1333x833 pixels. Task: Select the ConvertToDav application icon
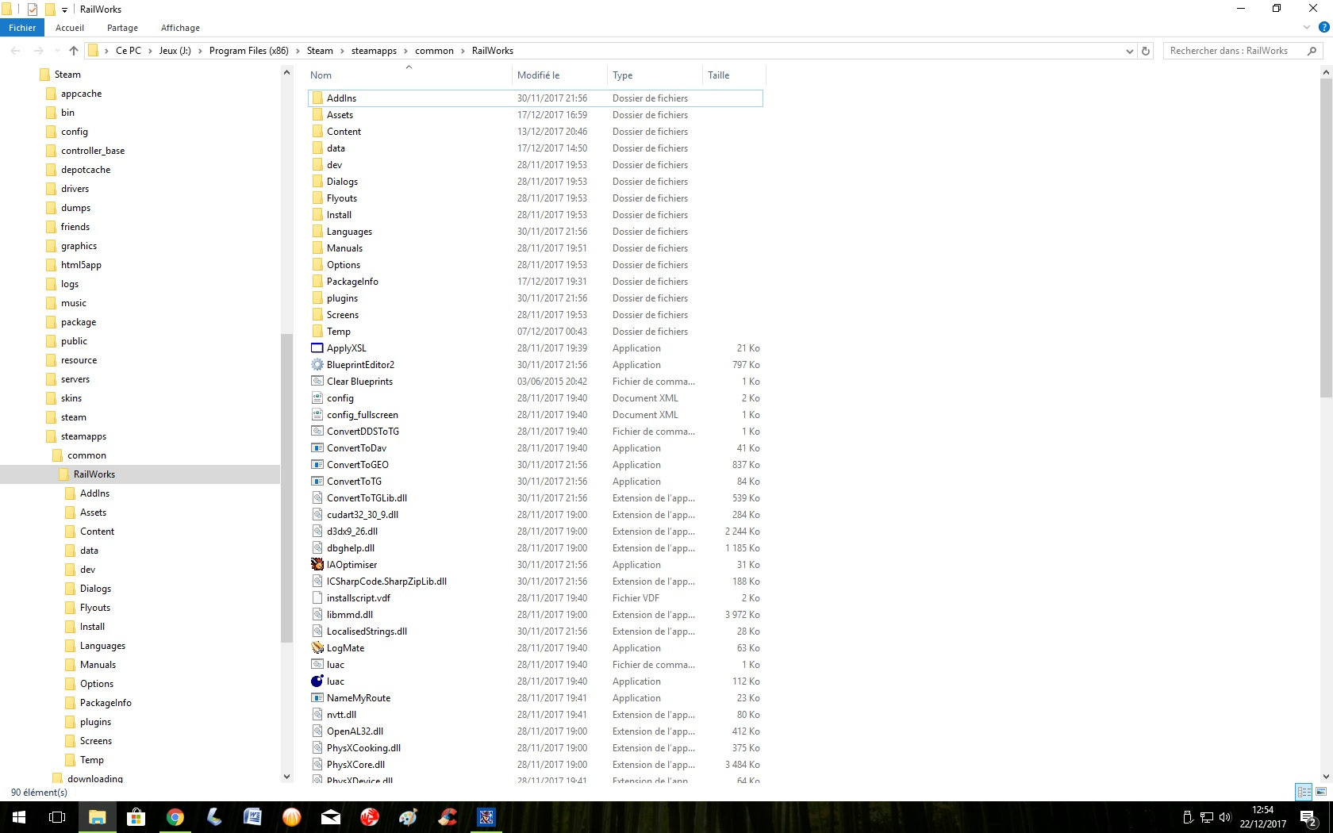click(x=317, y=448)
